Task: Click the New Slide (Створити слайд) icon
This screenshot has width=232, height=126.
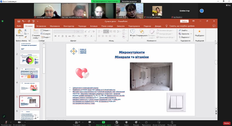Action: click(x=36, y=32)
